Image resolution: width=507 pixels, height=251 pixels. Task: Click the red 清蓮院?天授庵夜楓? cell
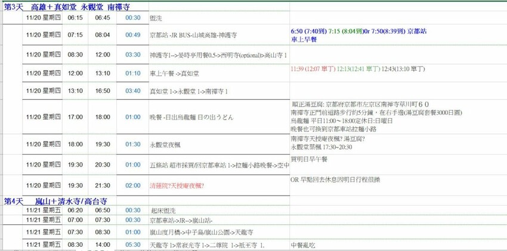(178, 186)
